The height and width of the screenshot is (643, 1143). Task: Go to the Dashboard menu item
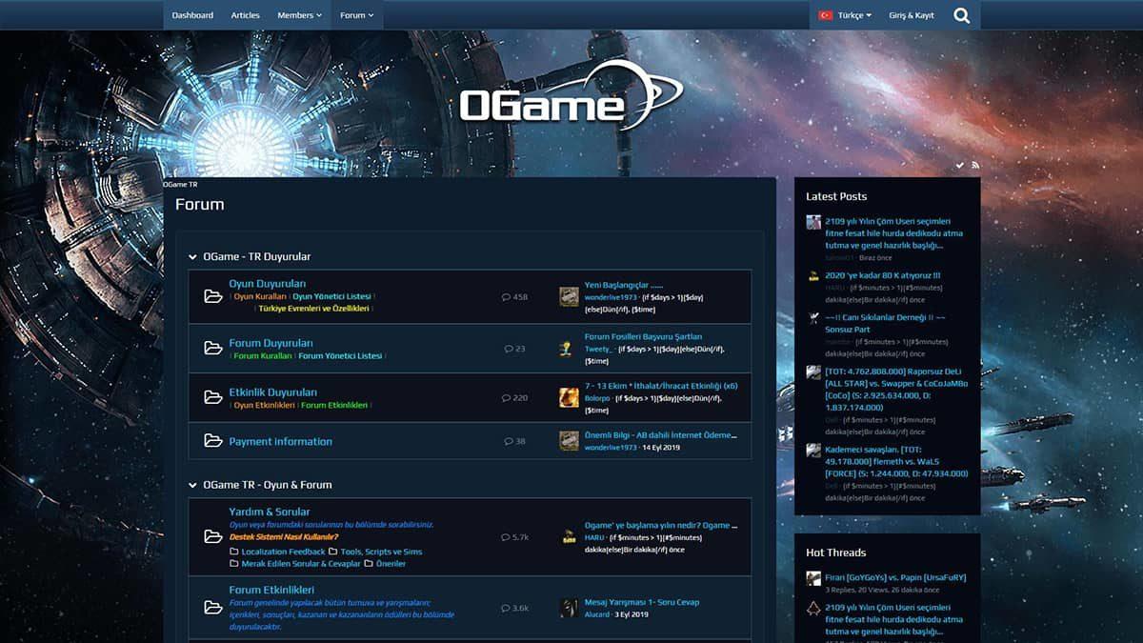tap(192, 15)
